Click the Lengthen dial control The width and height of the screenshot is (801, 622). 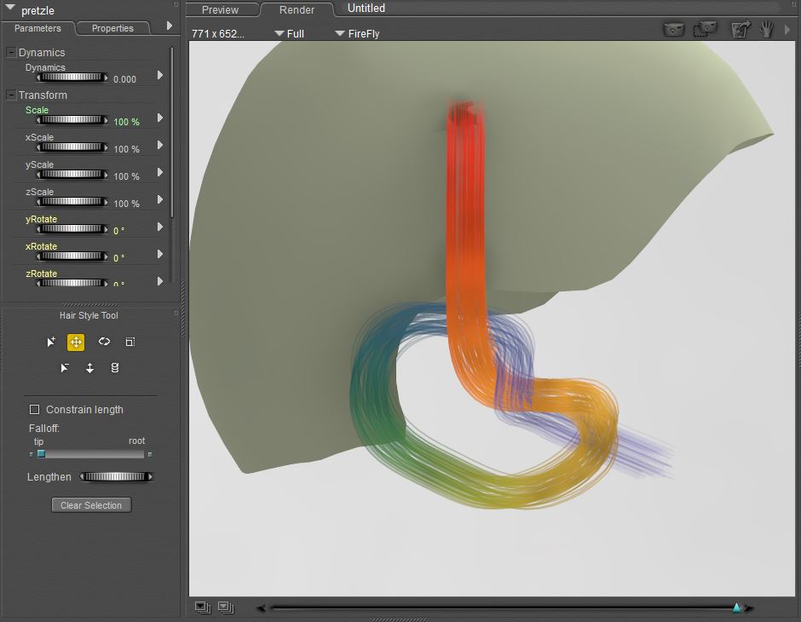click(x=116, y=477)
